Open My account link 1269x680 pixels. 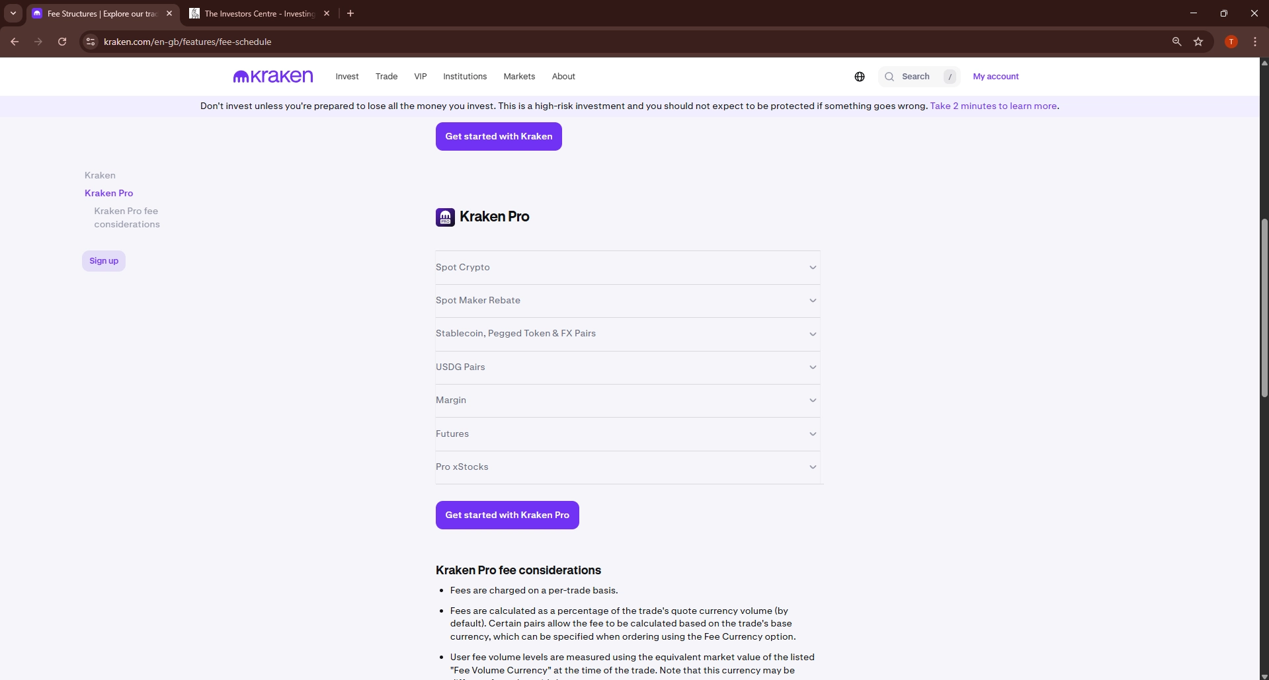click(x=996, y=77)
